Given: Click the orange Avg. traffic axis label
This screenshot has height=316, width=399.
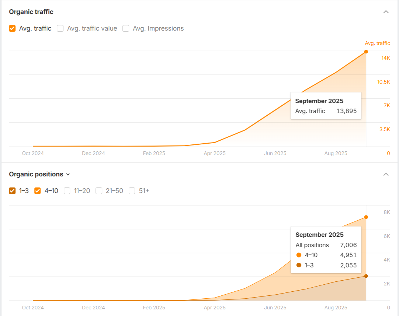Looking at the screenshot, I should point(377,43).
